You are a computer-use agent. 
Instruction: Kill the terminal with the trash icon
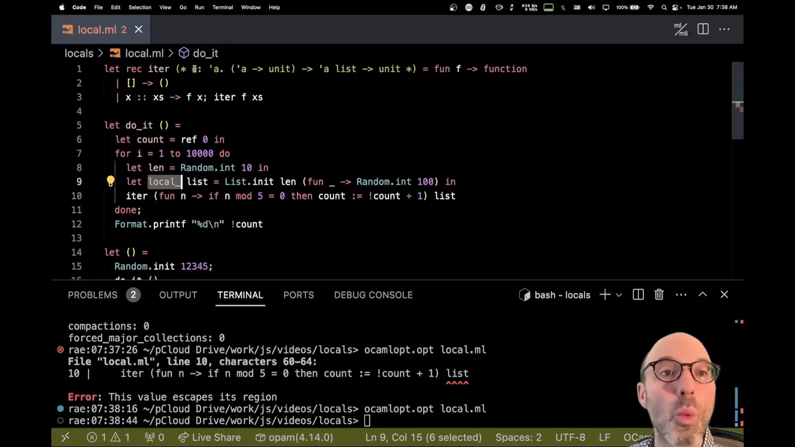click(x=659, y=295)
